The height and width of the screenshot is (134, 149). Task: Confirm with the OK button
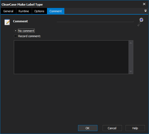click(88, 128)
